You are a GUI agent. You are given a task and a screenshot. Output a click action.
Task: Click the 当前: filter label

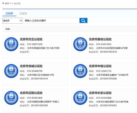[x=8, y=29]
